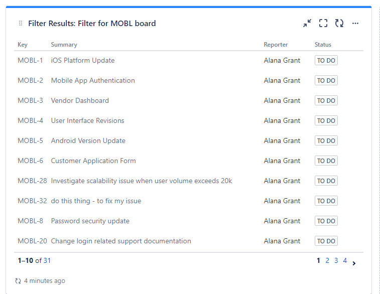Jump to results page 3
The image size is (380, 294).
click(336, 260)
